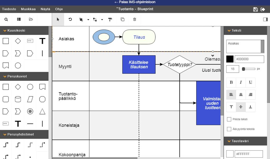Align text to the left
Image resolution: width=270 pixels, height=159 pixels.
(x=231, y=94)
